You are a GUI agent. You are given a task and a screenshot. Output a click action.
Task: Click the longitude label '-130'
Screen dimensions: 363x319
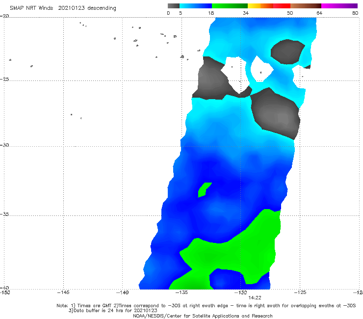(240, 292)
